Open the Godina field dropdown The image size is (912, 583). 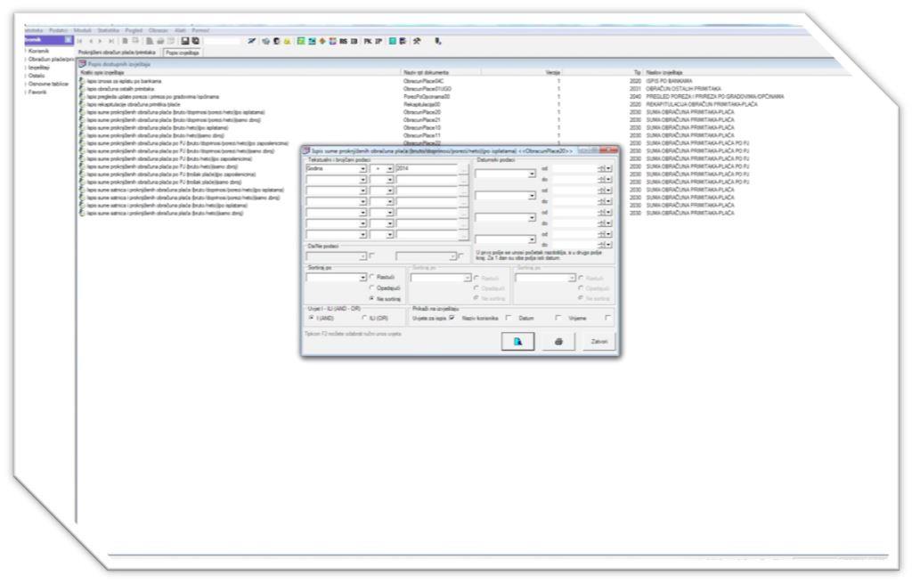[x=362, y=168]
